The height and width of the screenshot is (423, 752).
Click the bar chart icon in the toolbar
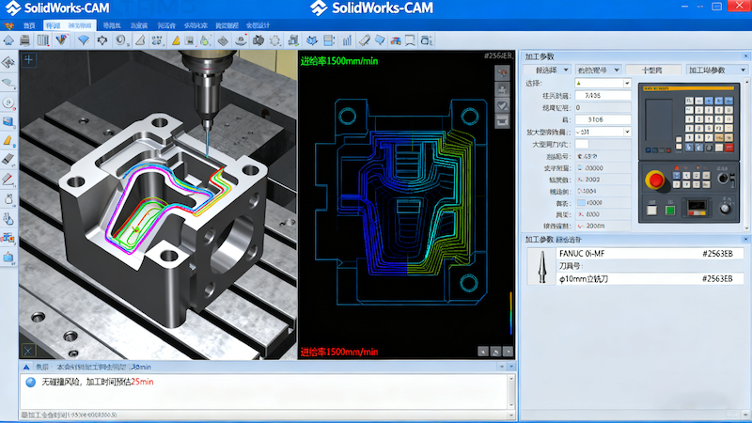point(347,40)
